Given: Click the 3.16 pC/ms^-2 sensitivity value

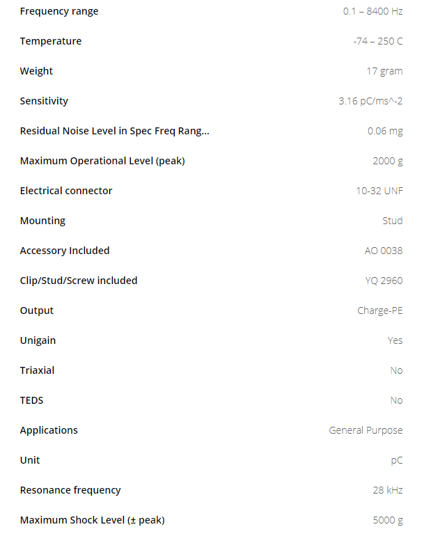Looking at the screenshot, I should pyautogui.click(x=370, y=101).
